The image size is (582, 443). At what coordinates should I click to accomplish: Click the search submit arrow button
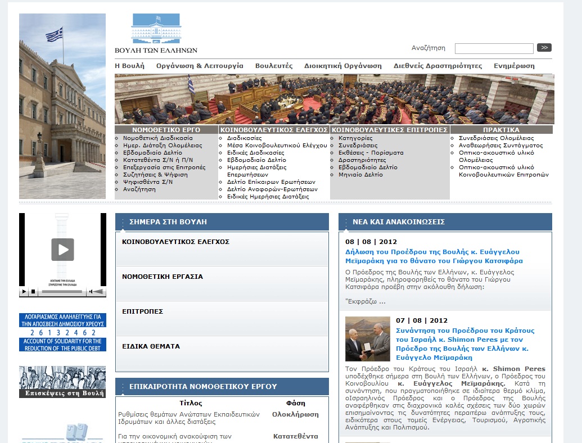544,47
